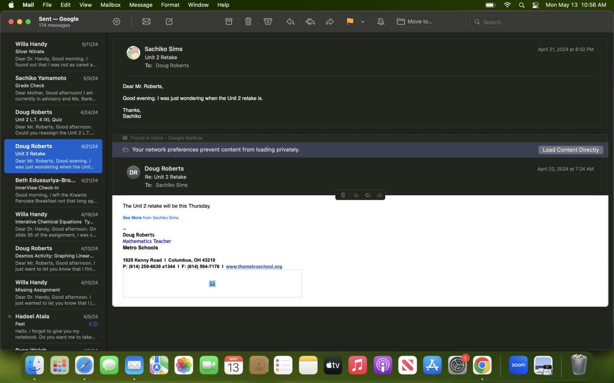Open Zoom from the dock
This screenshot has height=383, width=614.
tap(518, 365)
